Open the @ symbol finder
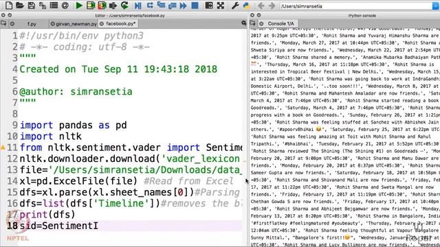Image resolution: width=440 pixels, height=247 pixels. point(65,5)
